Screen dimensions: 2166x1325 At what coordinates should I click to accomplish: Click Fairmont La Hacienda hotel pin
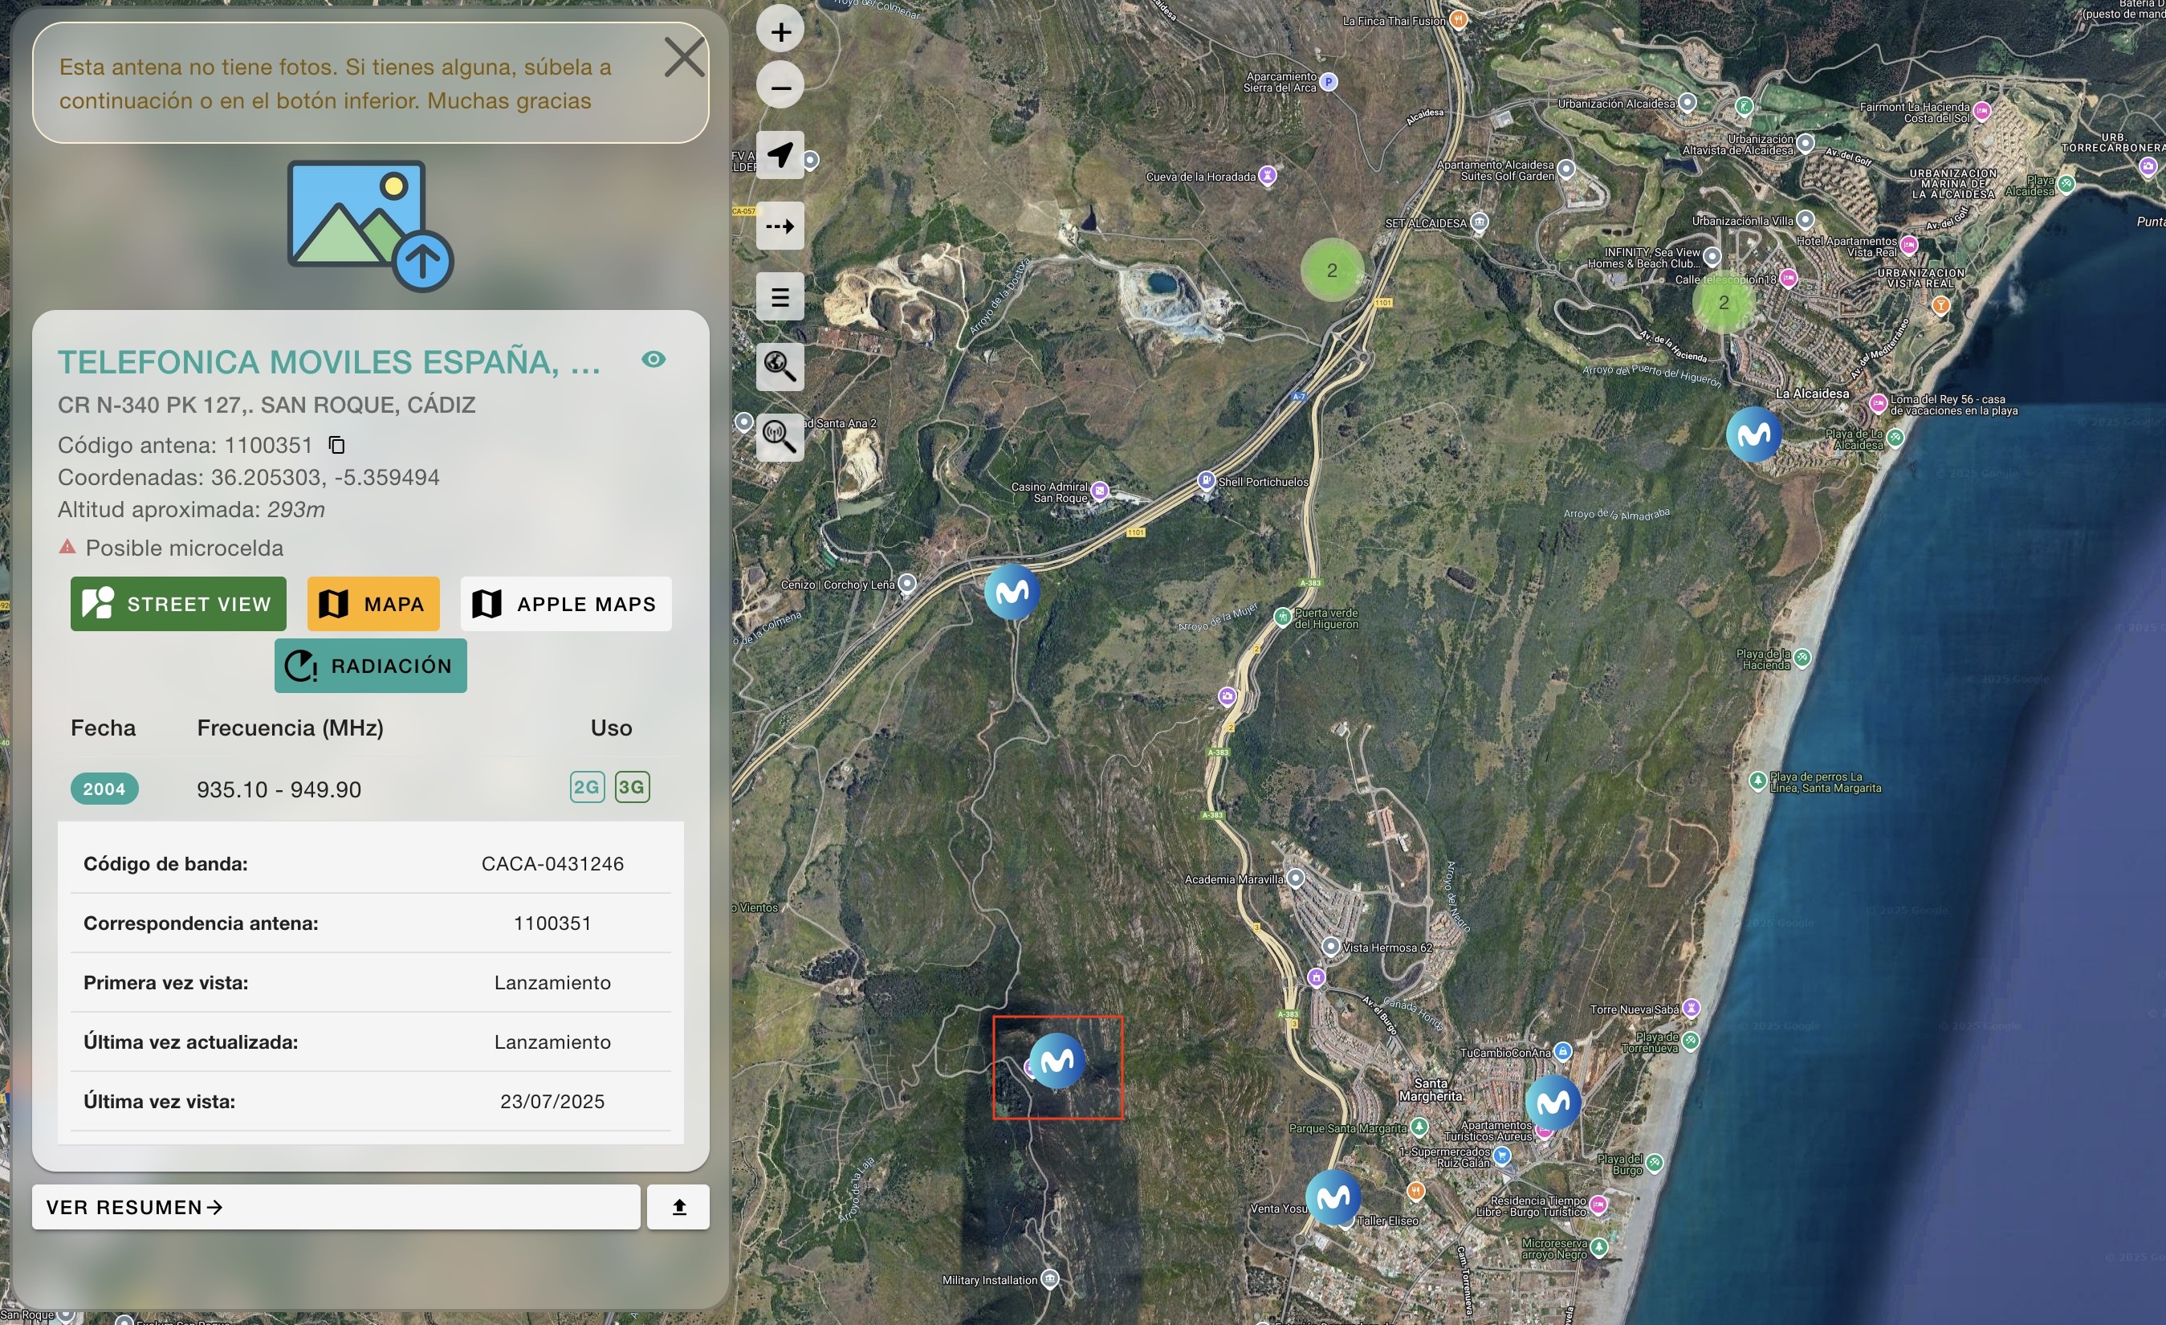coord(1981,112)
